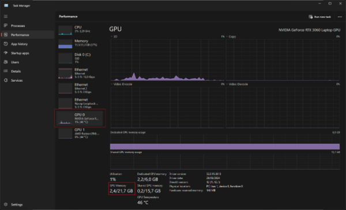Open the Users page icon

6,62
